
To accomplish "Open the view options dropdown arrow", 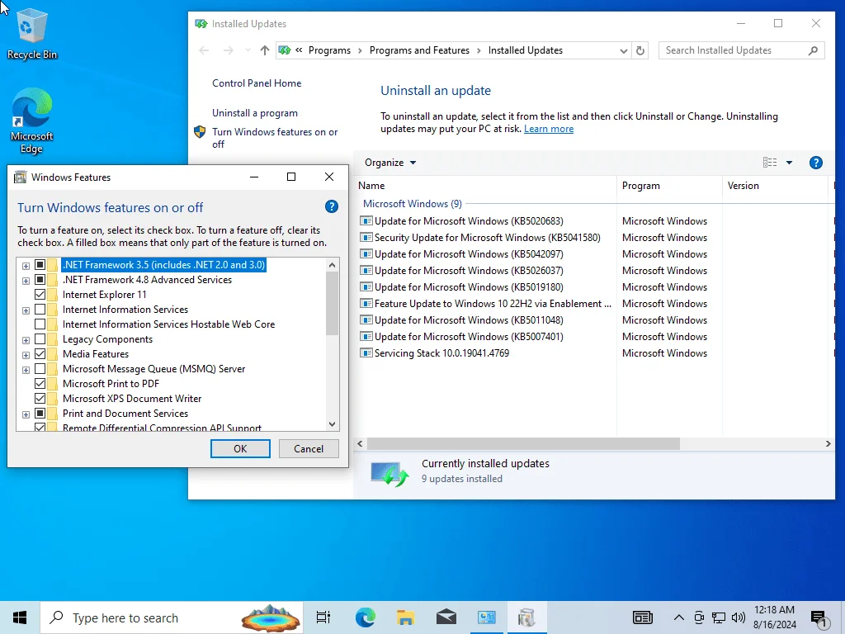I will tap(789, 163).
